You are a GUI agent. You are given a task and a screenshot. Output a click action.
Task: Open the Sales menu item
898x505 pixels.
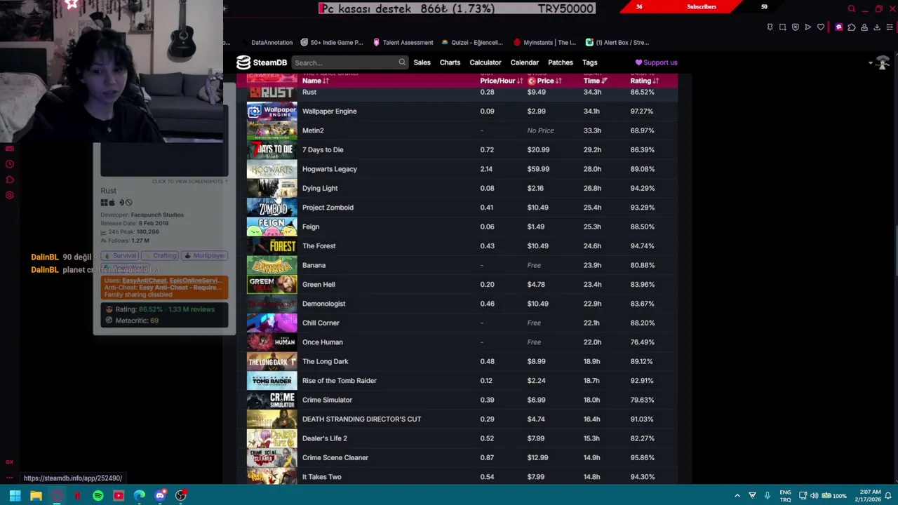[422, 62]
